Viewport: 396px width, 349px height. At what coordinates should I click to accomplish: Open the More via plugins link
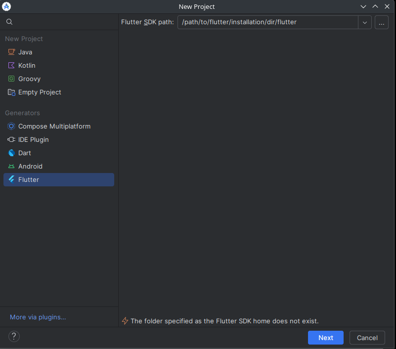click(38, 317)
